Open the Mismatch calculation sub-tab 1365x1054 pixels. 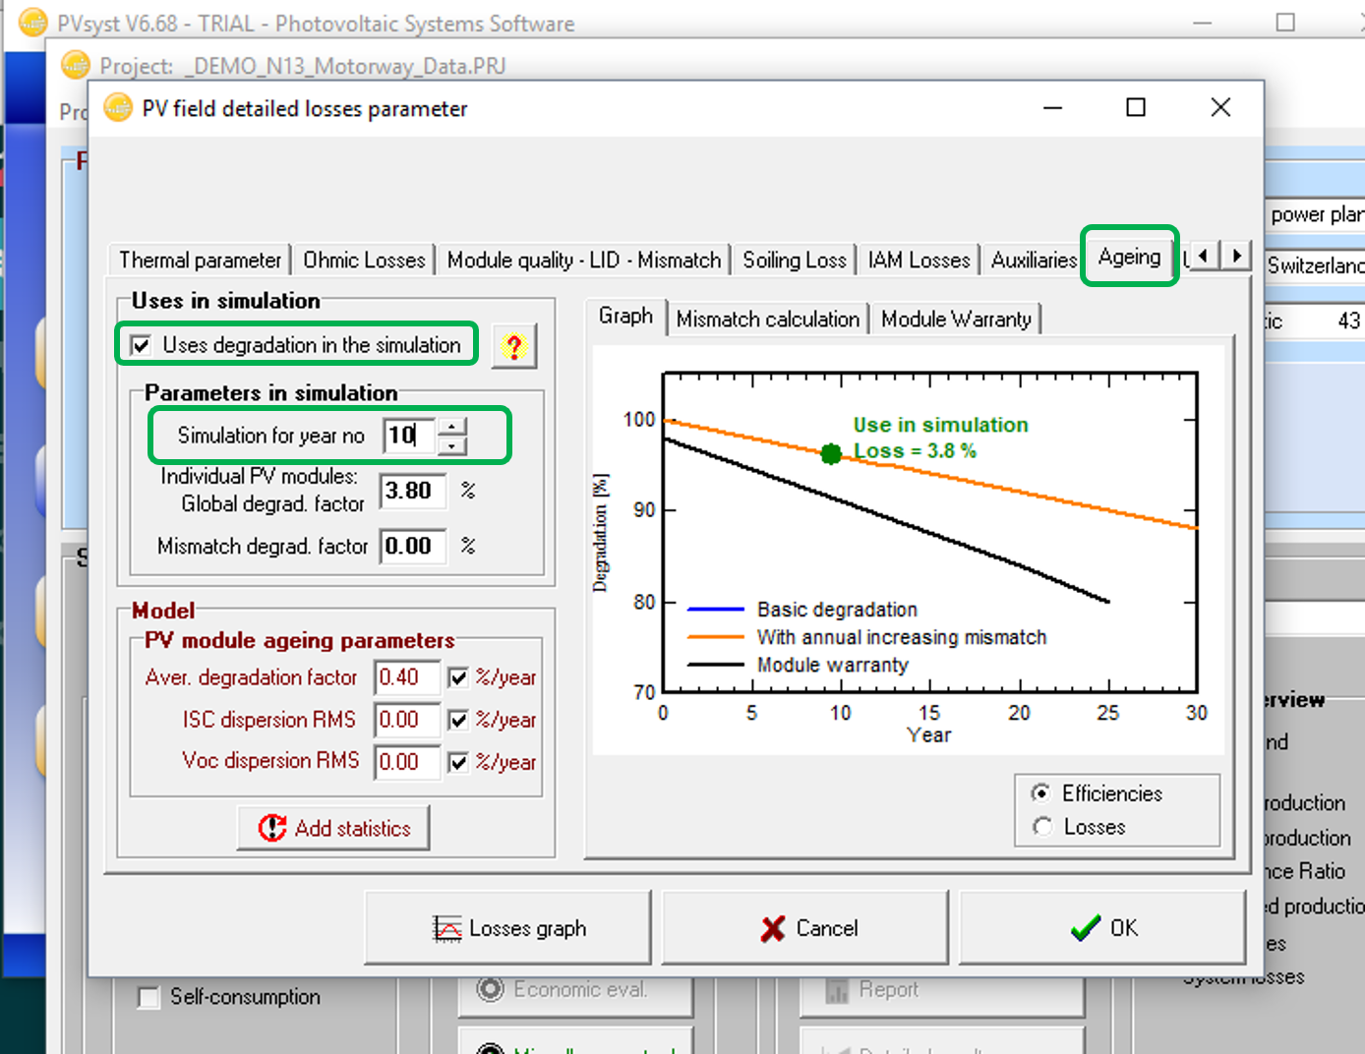[767, 319]
